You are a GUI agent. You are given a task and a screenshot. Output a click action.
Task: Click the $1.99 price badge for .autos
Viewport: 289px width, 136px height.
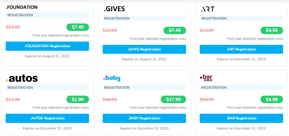coord(78,99)
